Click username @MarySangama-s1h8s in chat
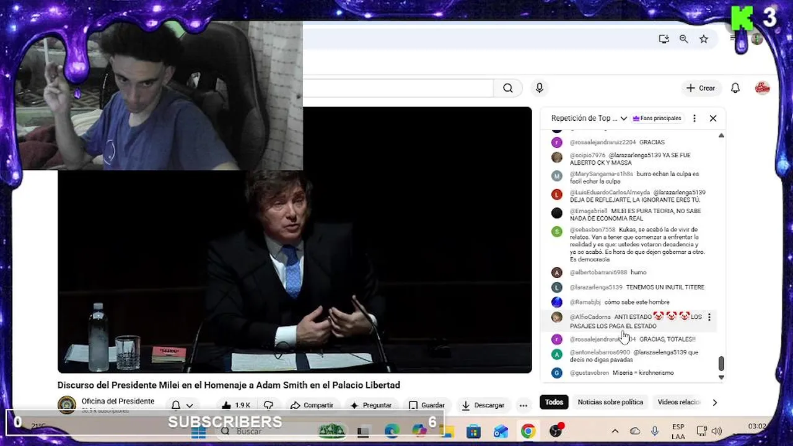 coord(601,174)
